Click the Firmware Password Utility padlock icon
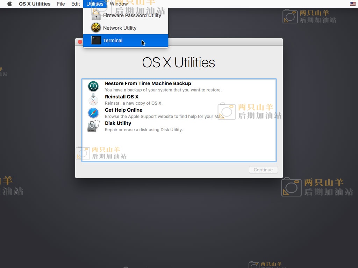Image resolution: width=358 pixels, height=268 pixels. pyautogui.click(x=96, y=15)
